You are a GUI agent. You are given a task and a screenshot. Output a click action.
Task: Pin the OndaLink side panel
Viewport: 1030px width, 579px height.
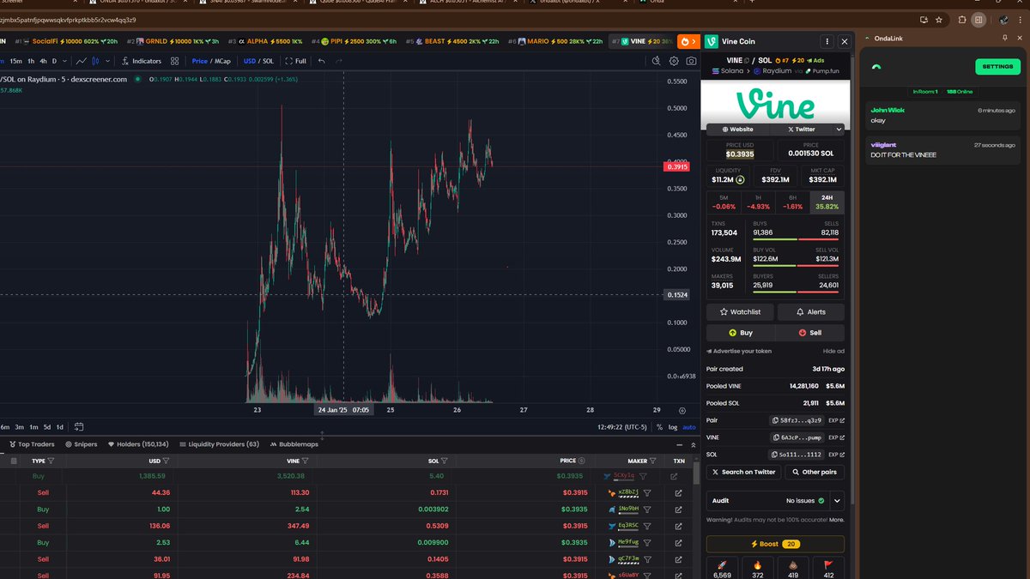pos(1005,39)
